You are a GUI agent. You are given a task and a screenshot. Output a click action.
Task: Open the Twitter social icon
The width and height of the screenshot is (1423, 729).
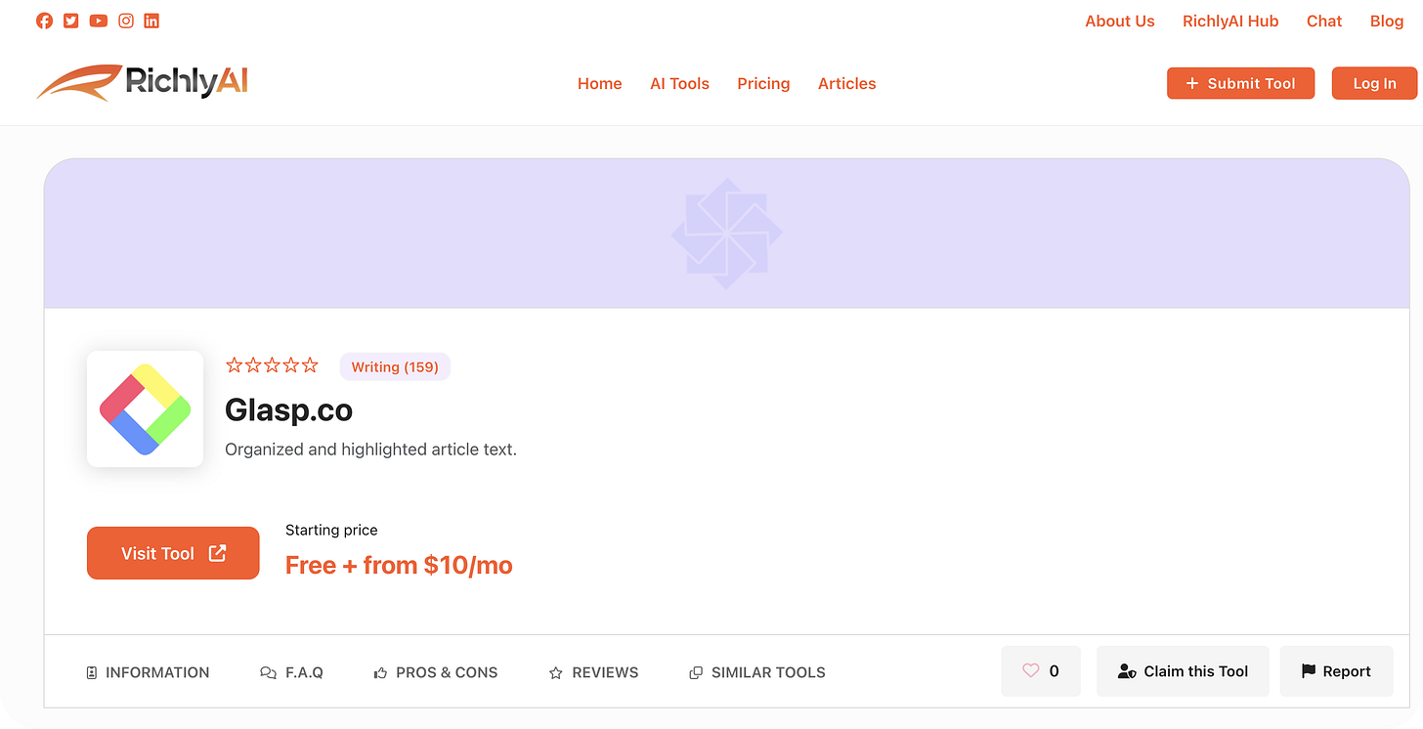71,21
